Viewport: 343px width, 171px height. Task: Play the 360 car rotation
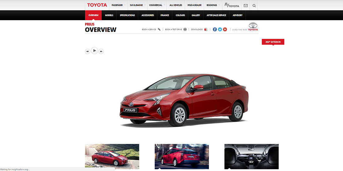94,51
